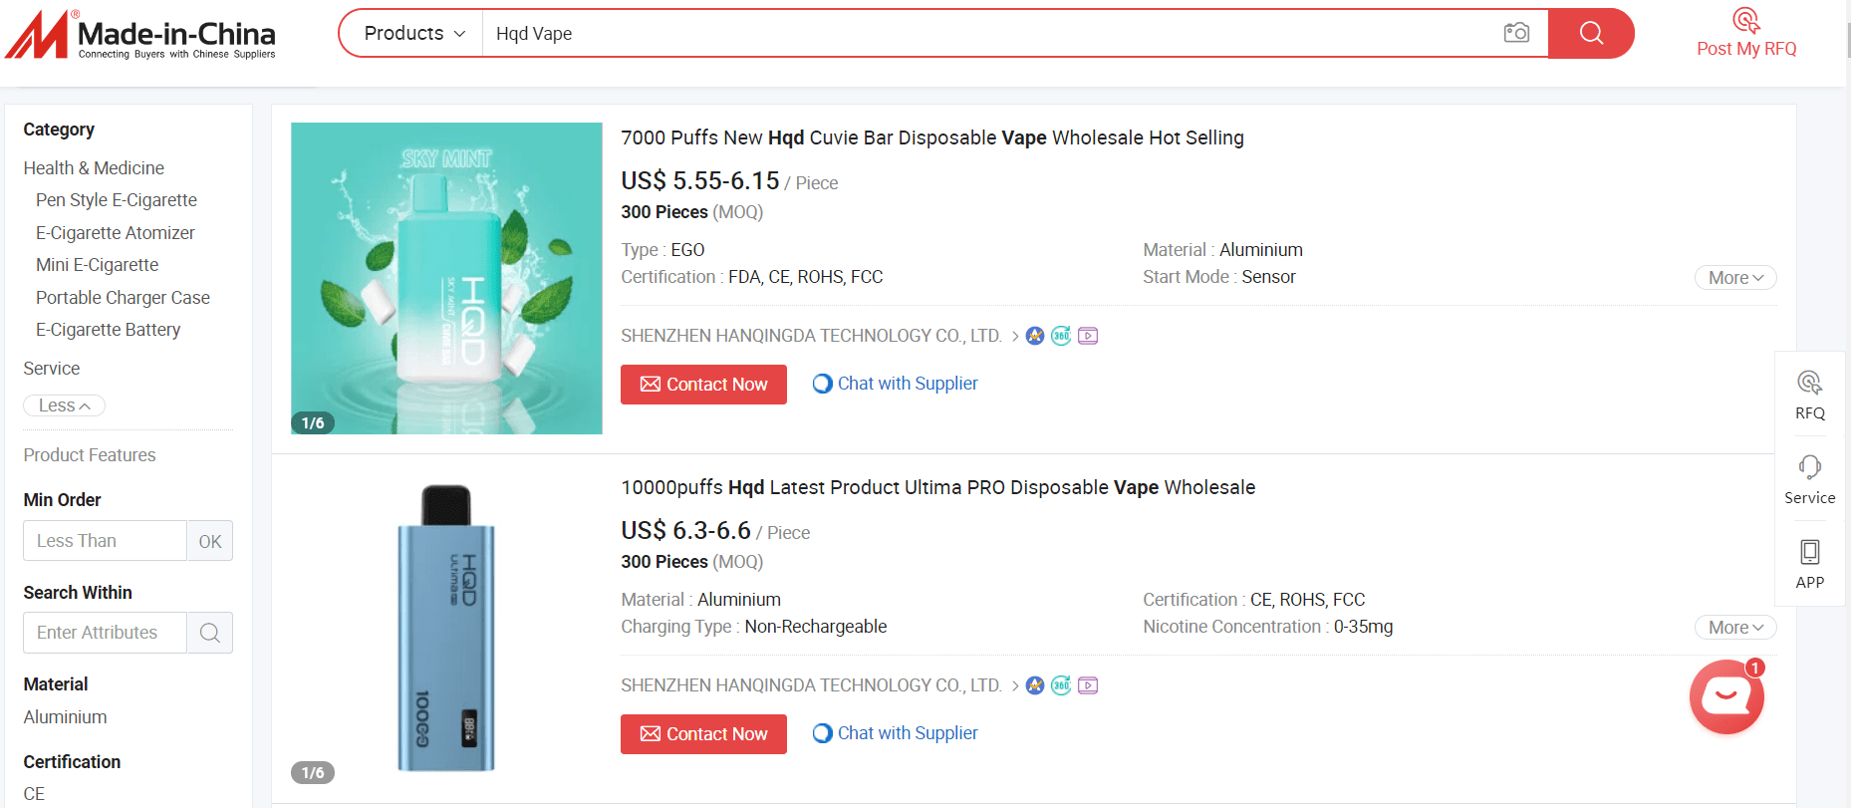The height and width of the screenshot is (808, 1851).
Task: Click Contact Now for the Cuvie Bar product
Action: pos(703,385)
